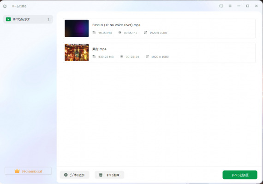The height and width of the screenshot is (184, 263).
Task: Return home via ホームに戻る link
Action: tap(19, 6)
